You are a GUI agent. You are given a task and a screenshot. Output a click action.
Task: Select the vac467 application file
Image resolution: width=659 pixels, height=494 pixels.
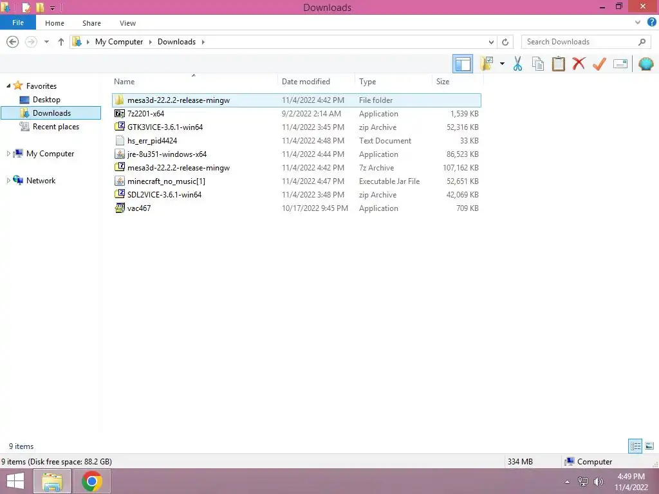(297, 208)
